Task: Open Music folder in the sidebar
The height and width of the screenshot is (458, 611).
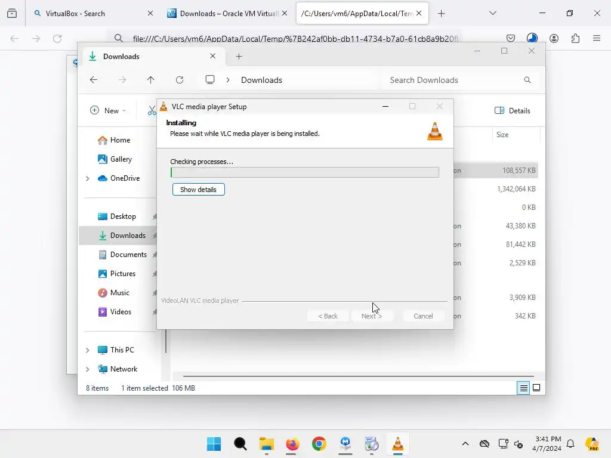Action: [114, 293]
